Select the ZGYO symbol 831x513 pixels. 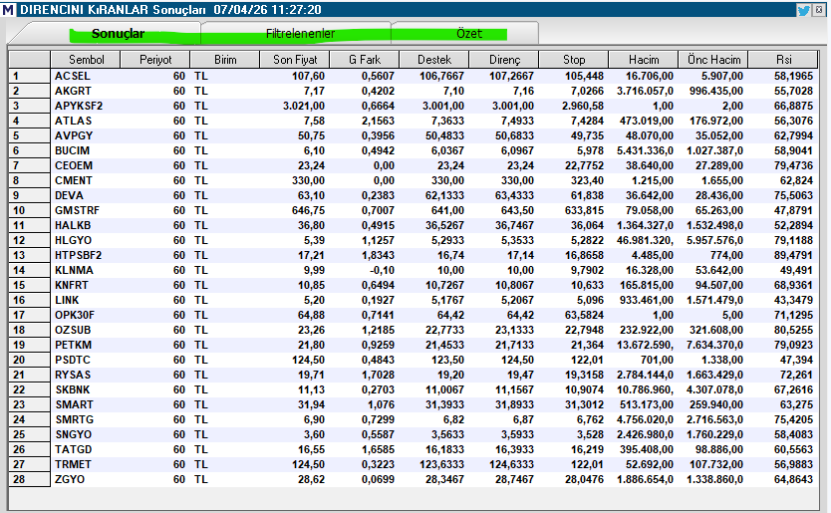click(70, 479)
